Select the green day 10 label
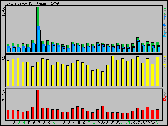 (53, 123)
